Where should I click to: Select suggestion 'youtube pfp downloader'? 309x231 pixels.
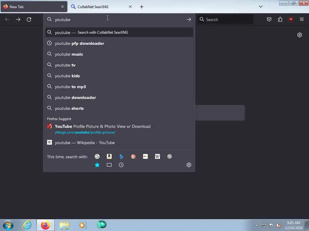click(x=119, y=43)
